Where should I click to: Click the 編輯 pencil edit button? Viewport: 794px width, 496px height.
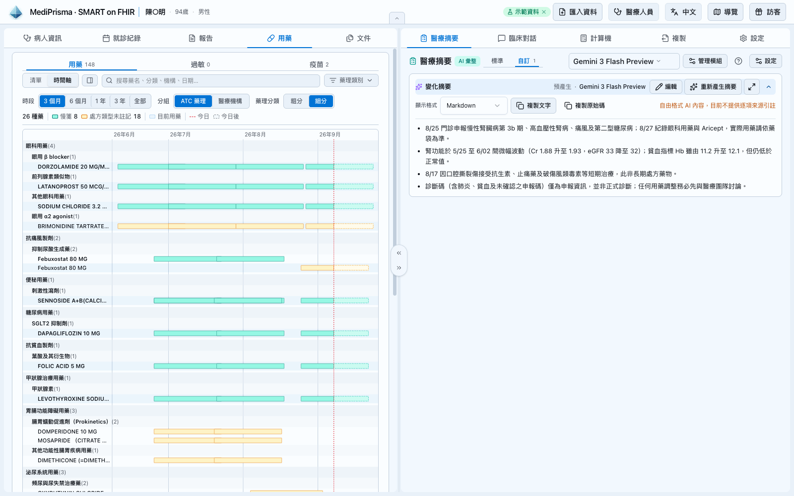[666, 87]
